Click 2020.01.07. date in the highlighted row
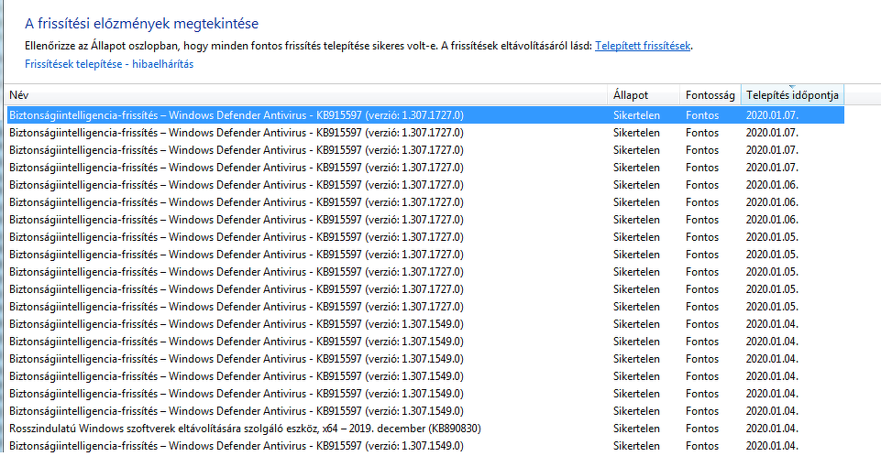This screenshot has height=467, width=881. click(x=772, y=115)
